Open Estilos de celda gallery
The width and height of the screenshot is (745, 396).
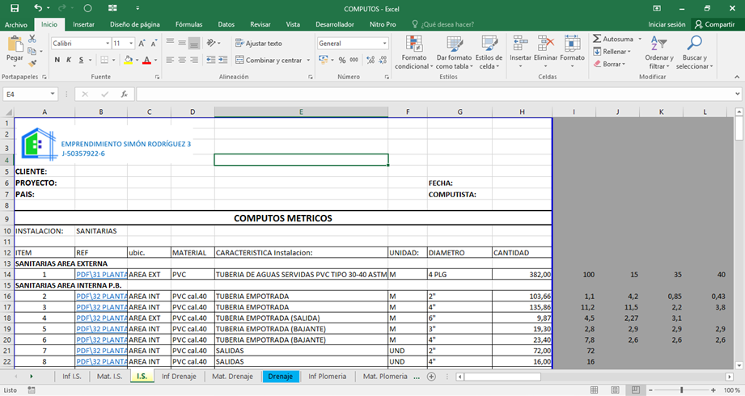[x=489, y=53]
